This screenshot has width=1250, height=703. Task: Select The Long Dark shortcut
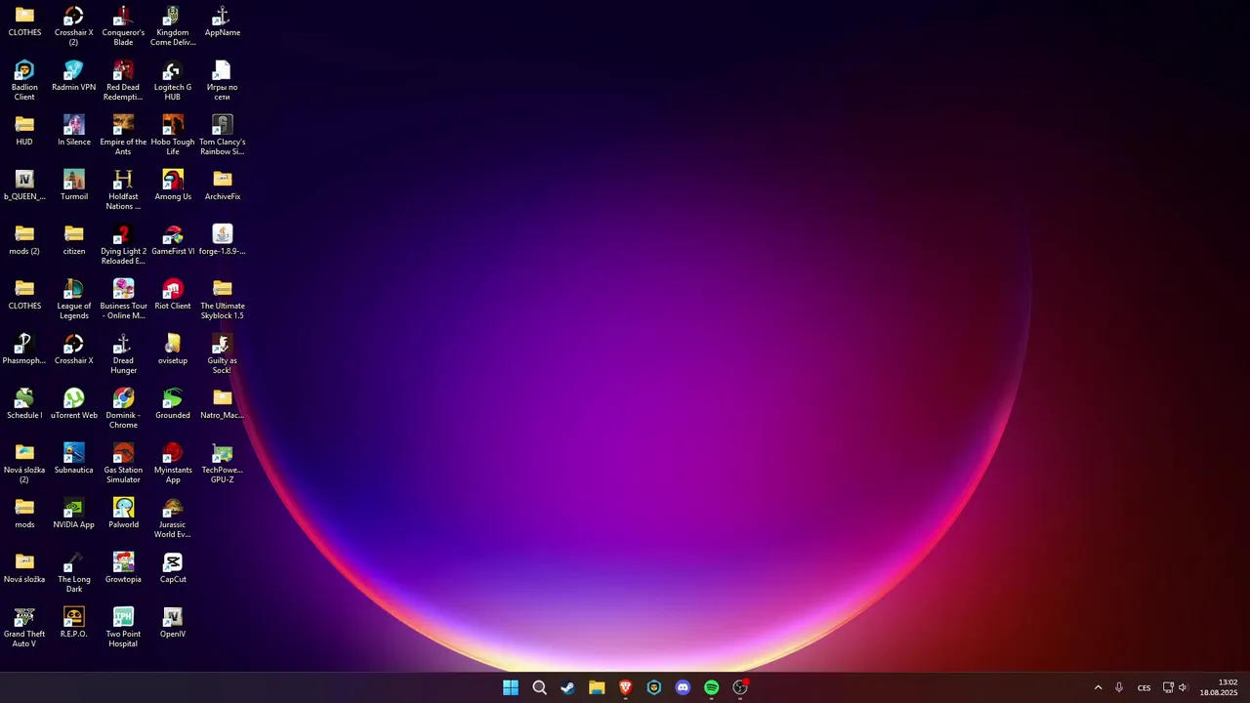coord(74,573)
